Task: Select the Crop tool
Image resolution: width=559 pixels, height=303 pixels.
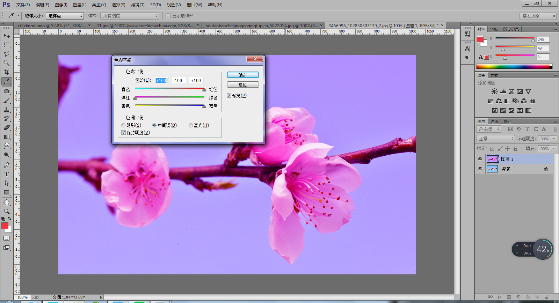Action: pyautogui.click(x=7, y=72)
